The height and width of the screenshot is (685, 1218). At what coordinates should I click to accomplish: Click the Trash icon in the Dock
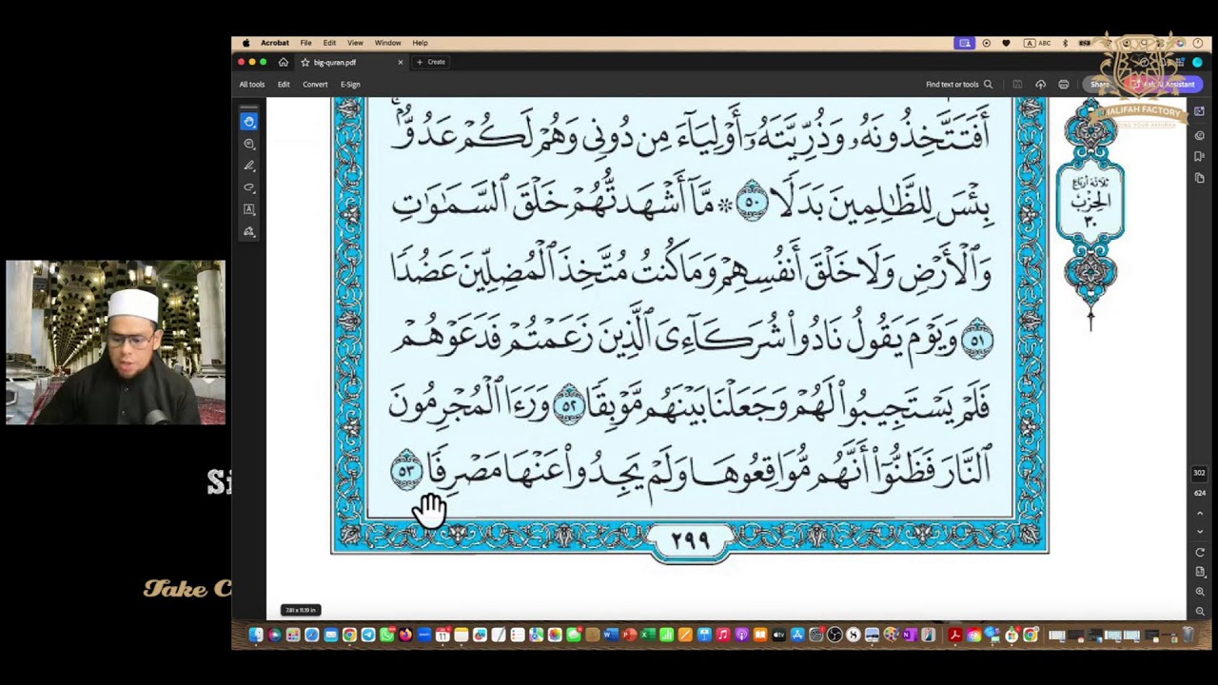(x=1189, y=636)
